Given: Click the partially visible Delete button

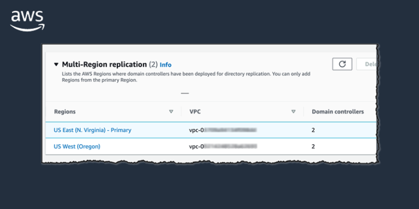Looking at the screenshot, I should [367, 64].
